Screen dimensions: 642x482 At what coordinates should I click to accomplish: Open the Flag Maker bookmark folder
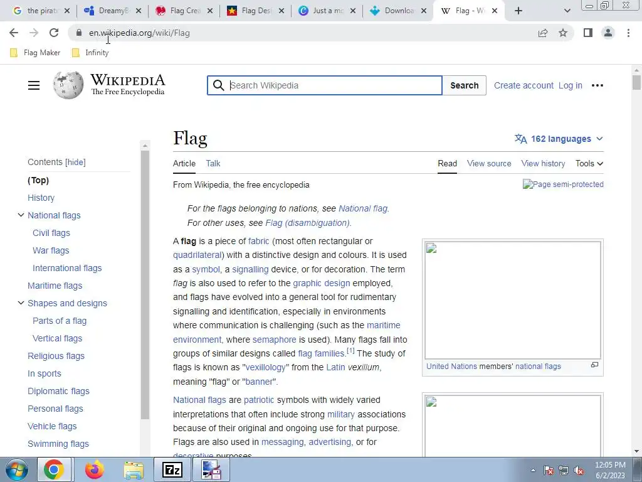click(35, 53)
